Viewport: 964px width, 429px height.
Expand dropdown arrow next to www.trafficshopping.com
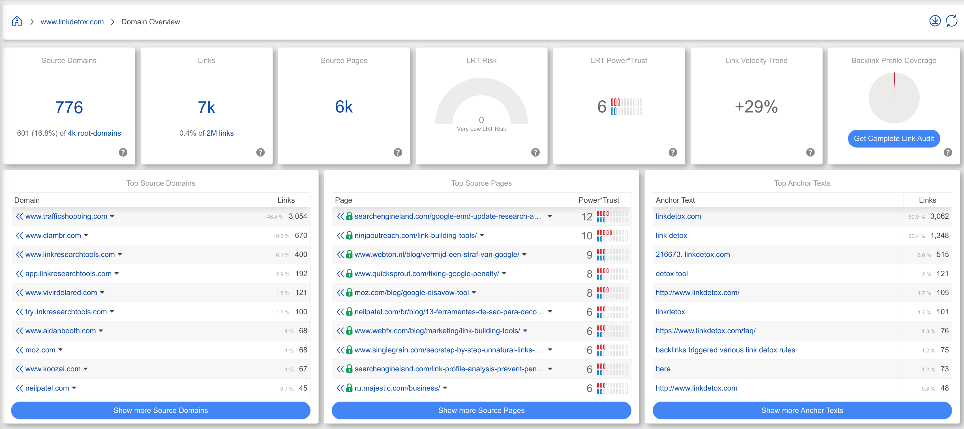click(112, 216)
